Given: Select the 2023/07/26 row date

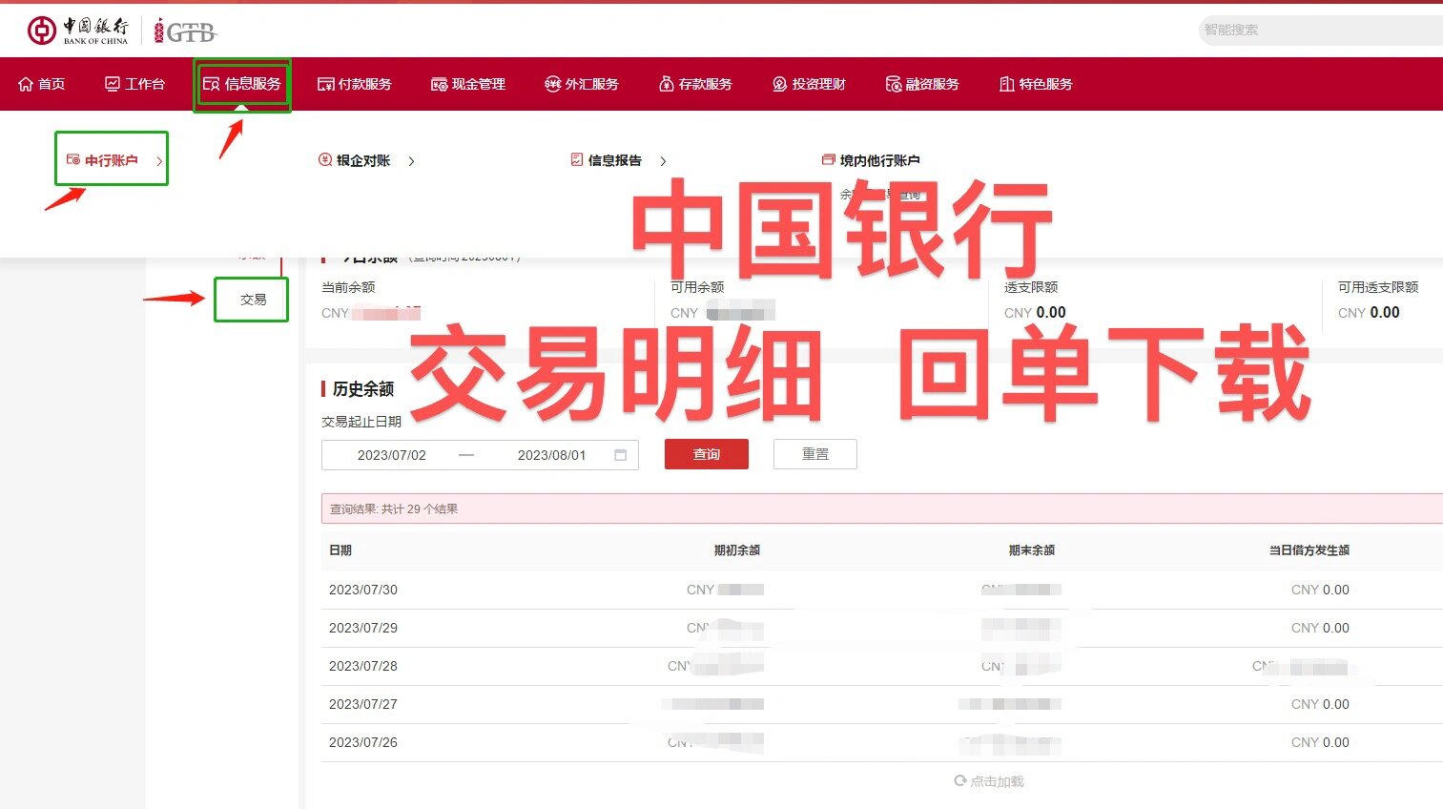Looking at the screenshot, I should pos(363,742).
